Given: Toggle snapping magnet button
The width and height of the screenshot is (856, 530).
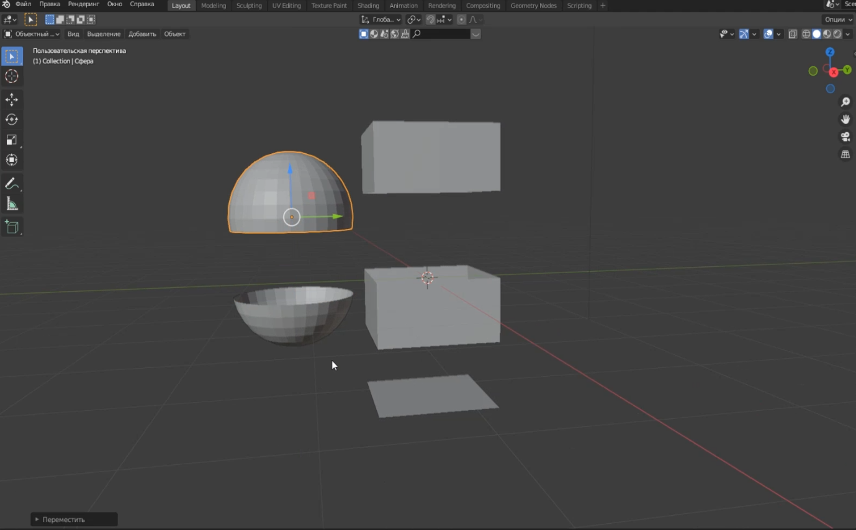Looking at the screenshot, I should click(430, 20).
